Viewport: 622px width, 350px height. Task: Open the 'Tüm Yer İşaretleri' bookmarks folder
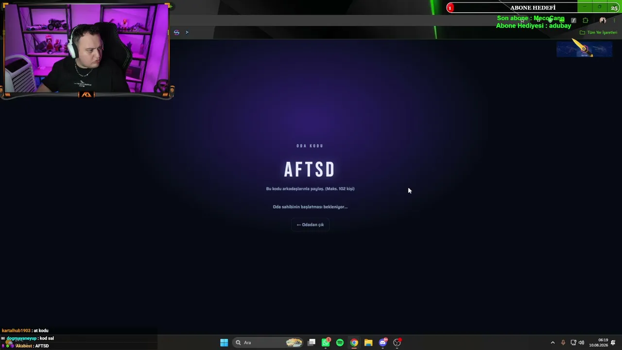(x=599, y=33)
